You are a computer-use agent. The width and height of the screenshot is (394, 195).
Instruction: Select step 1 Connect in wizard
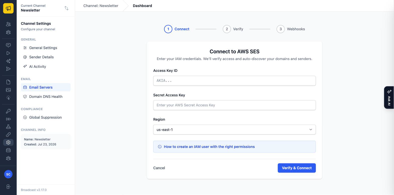point(177,29)
